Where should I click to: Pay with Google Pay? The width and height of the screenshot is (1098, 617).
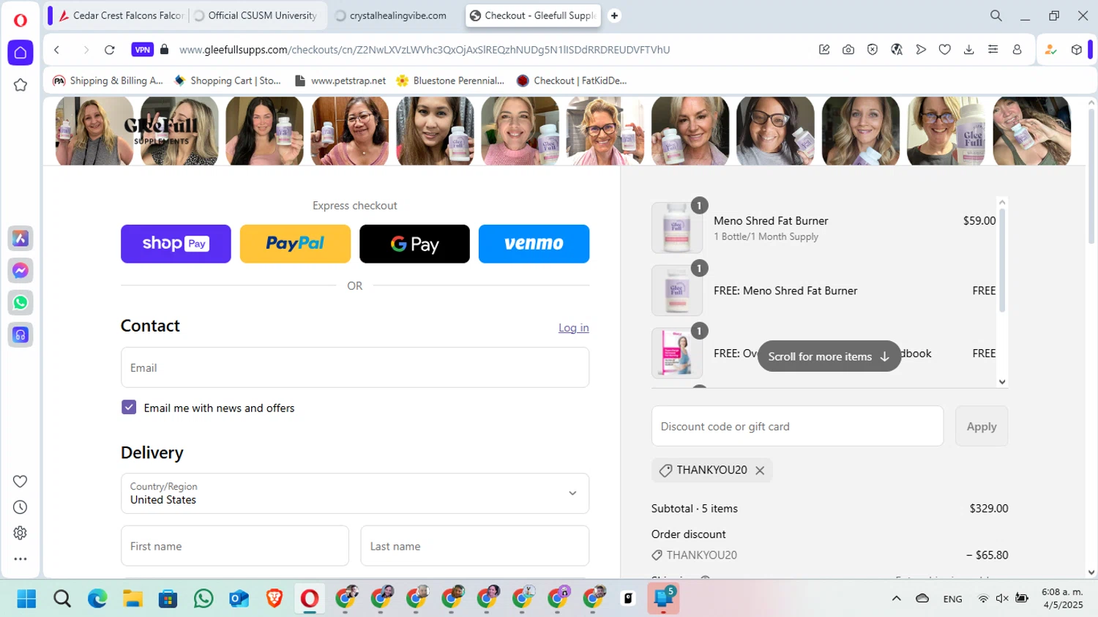414,244
